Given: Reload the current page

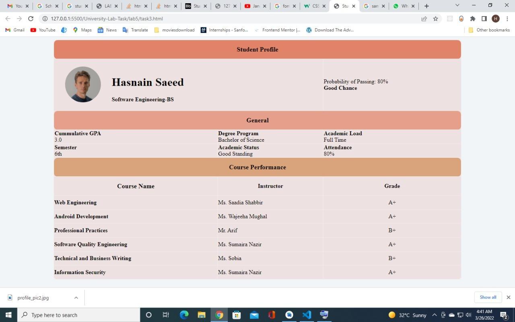Looking at the screenshot, I should pos(31,19).
